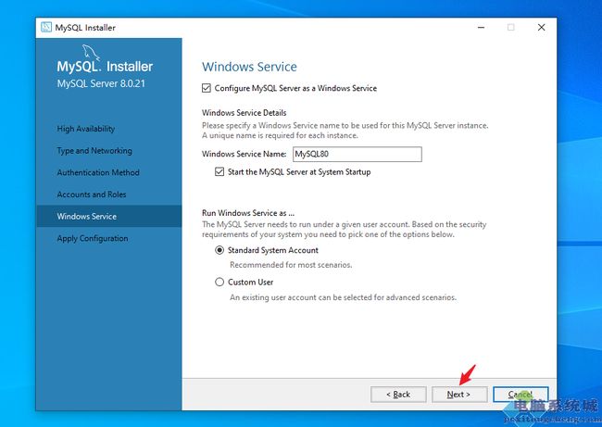Image resolution: width=602 pixels, height=427 pixels.
Task: Toggle Start the MySQL Server at System Startup
Action: (x=219, y=171)
